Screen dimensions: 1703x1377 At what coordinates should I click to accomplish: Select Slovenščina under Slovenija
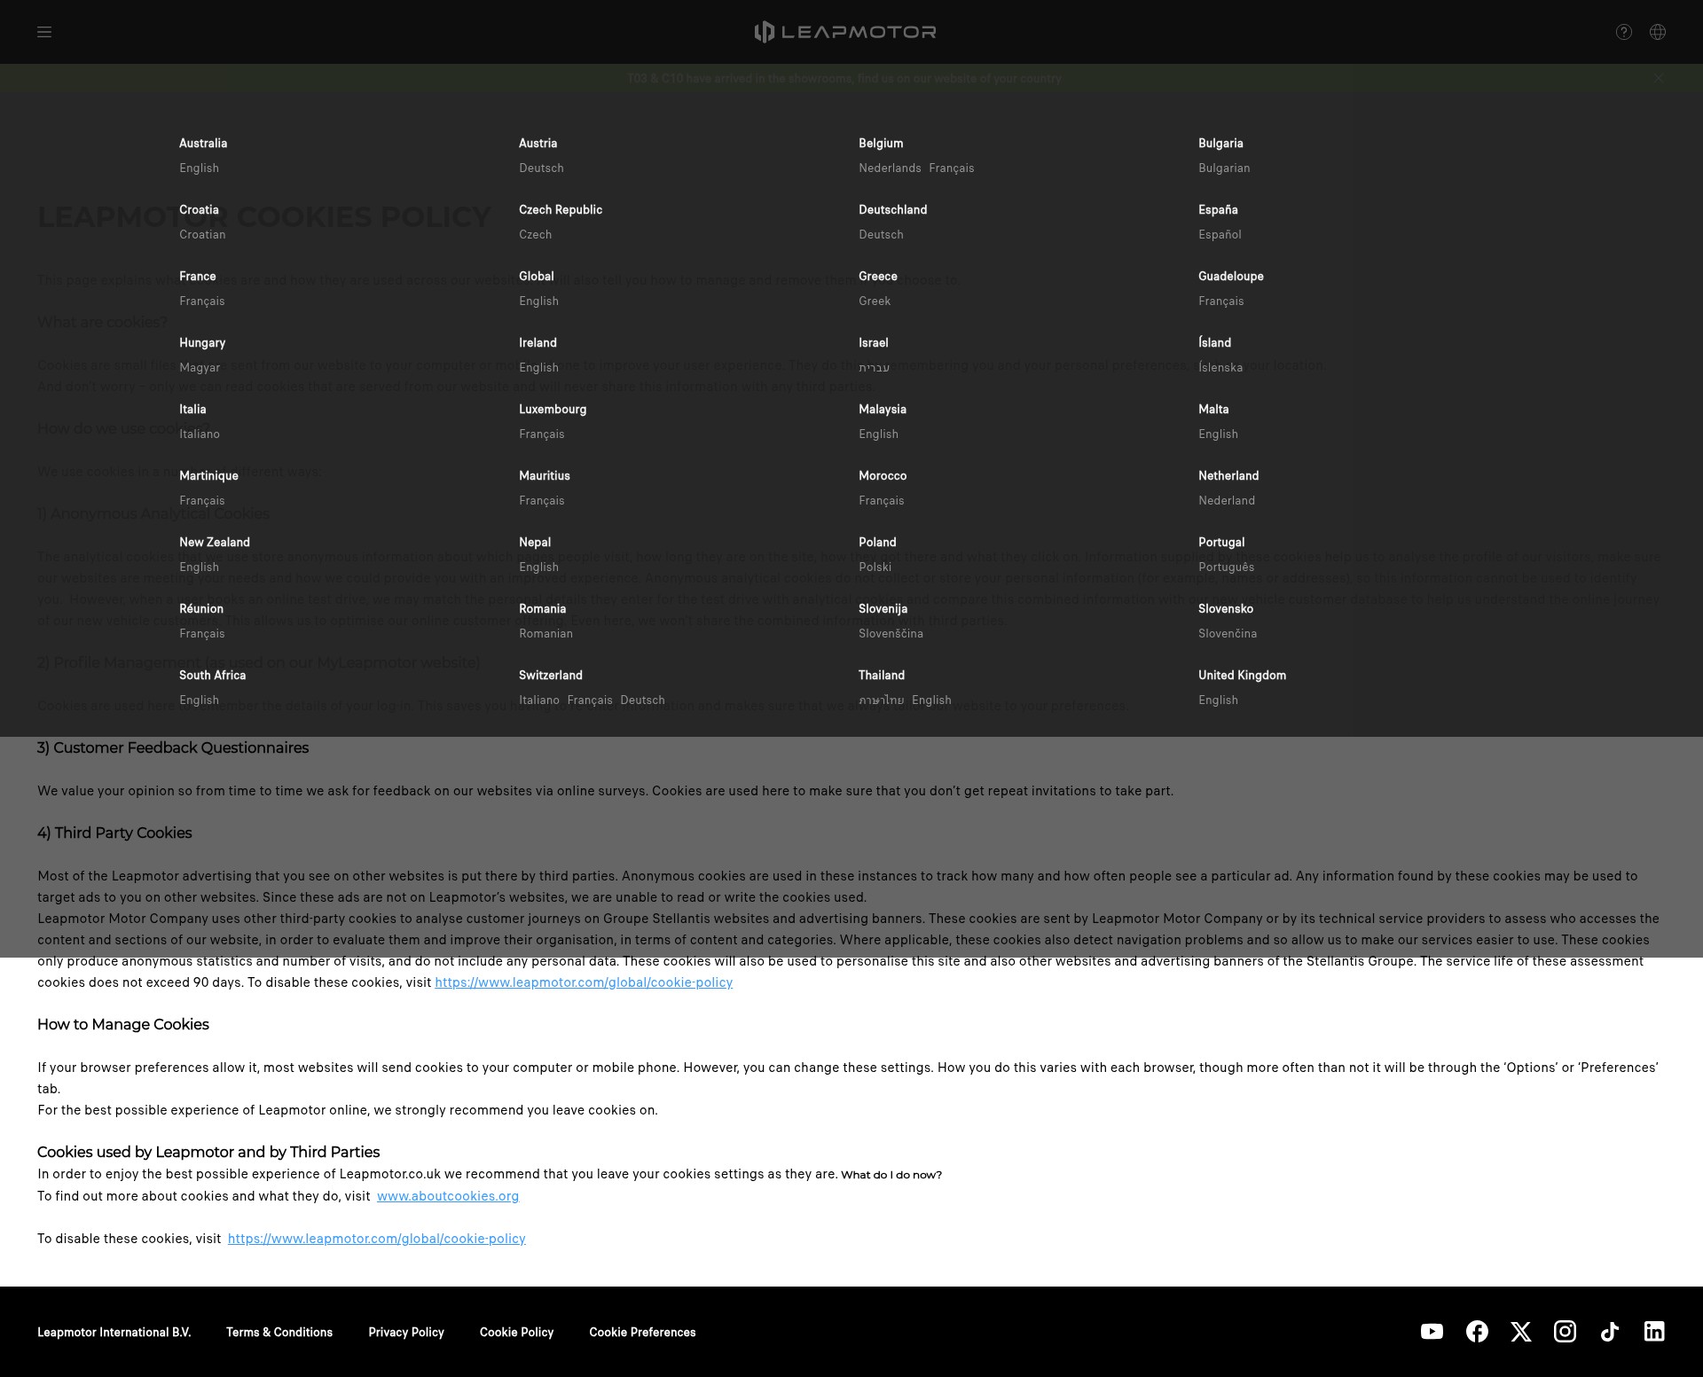pyautogui.click(x=891, y=633)
